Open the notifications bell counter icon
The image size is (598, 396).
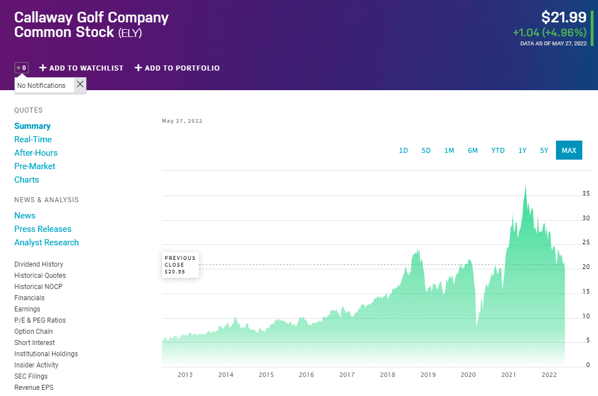tap(21, 68)
